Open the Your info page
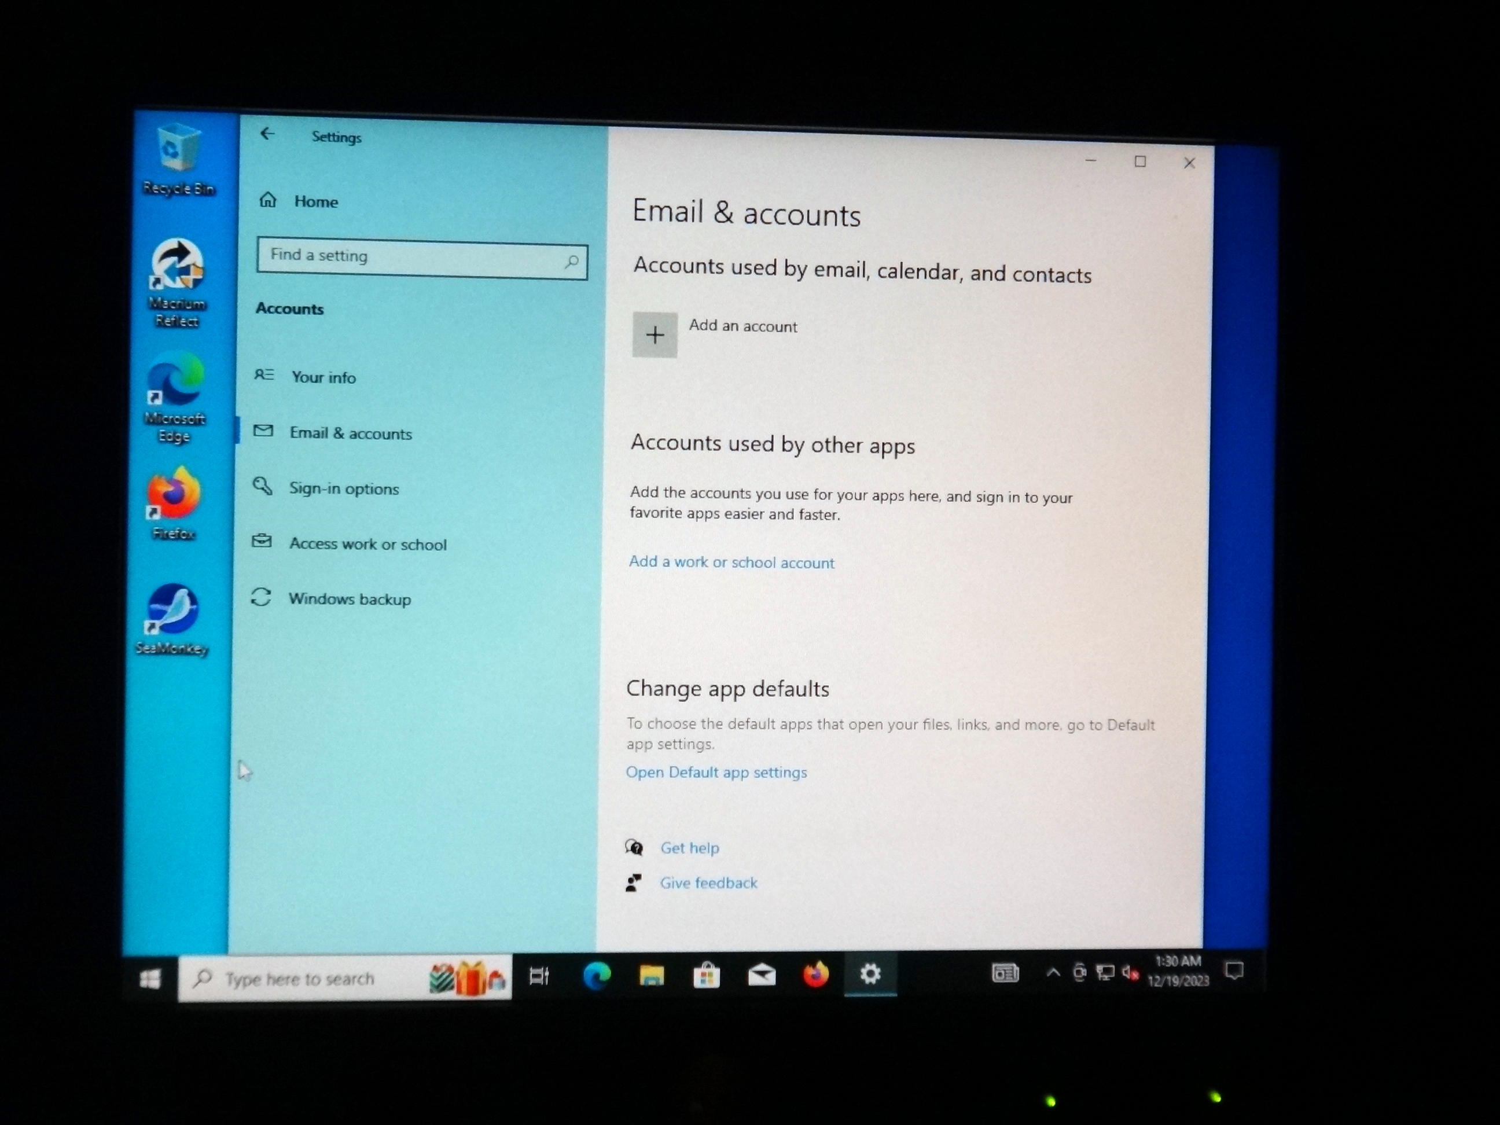Image resolution: width=1500 pixels, height=1125 pixels. tap(305, 376)
